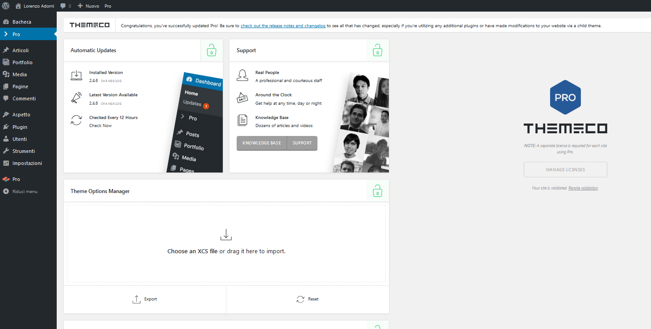Click the WordPress logo in admin bar

pyautogui.click(x=6, y=6)
